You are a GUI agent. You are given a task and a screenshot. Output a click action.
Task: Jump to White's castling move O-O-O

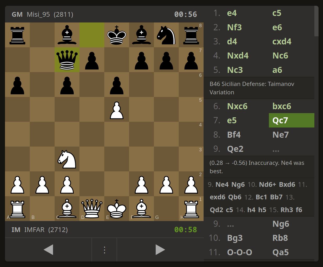239,252
